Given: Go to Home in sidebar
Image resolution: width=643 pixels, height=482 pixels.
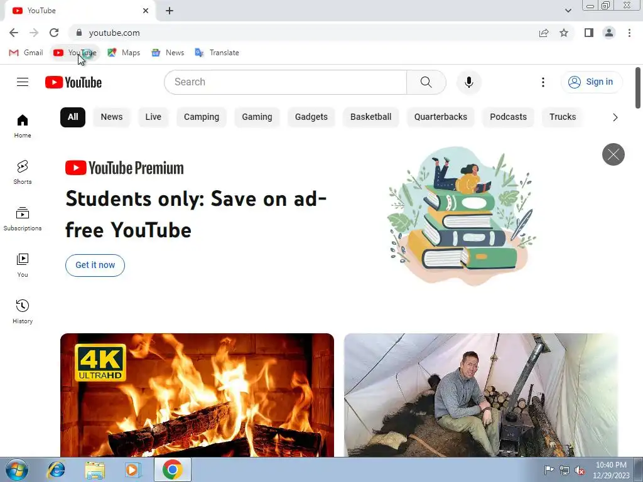Looking at the screenshot, I should click(23, 126).
